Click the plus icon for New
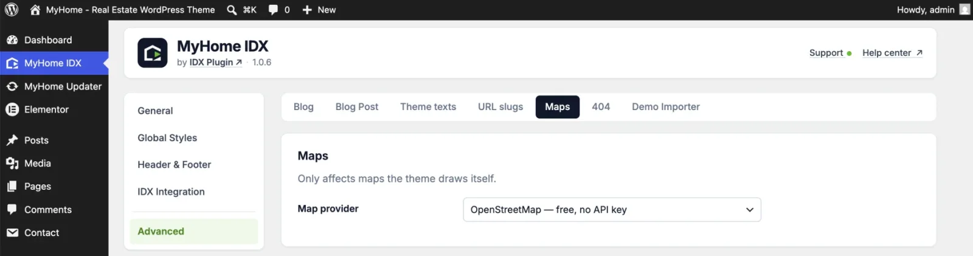Screen dimensions: 973x256 pyautogui.click(x=307, y=10)
